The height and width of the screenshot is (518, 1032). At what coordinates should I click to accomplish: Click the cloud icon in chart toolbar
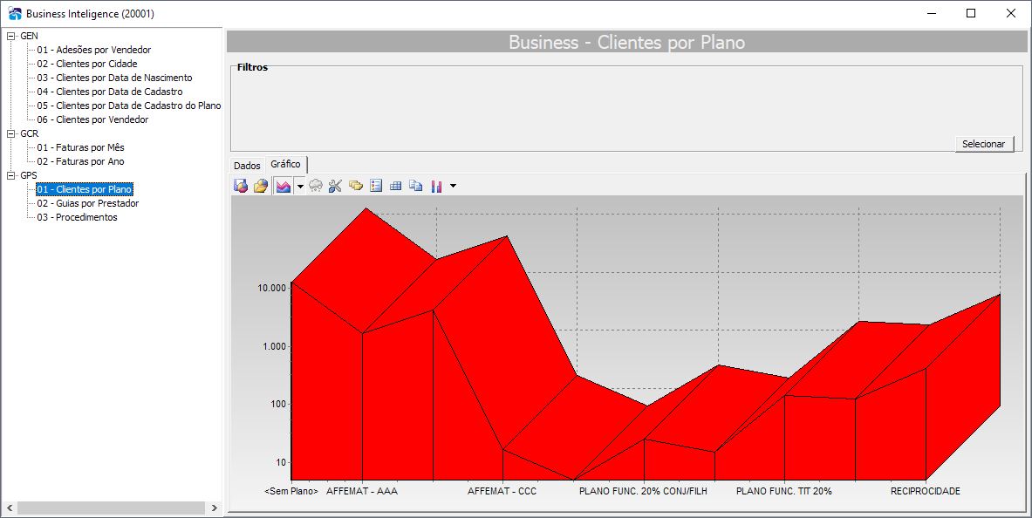coord(316,187)
